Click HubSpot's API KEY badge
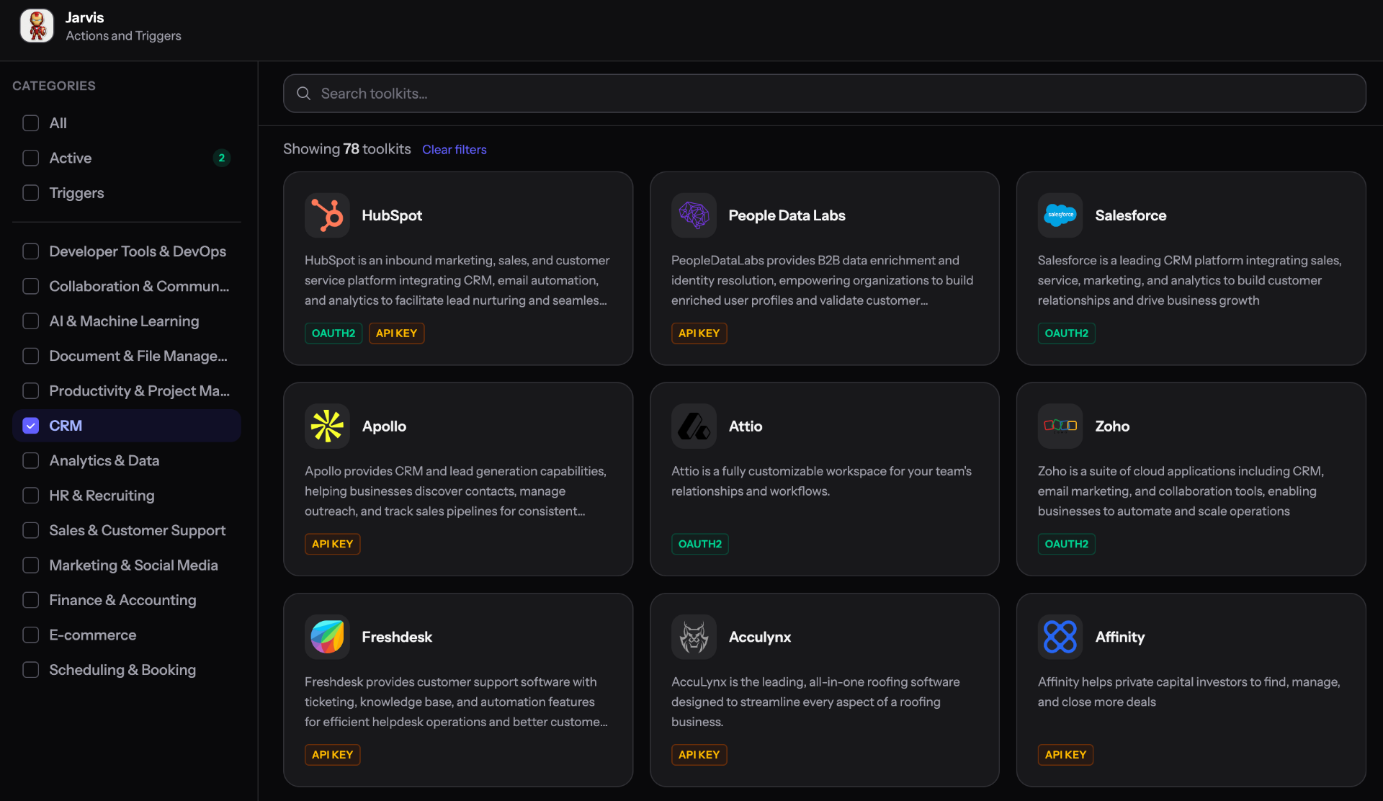Viewport: 1383px width, 801px height. coord(397,333)
